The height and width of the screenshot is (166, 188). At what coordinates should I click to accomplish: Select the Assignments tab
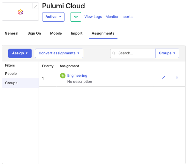pos(103,33)
